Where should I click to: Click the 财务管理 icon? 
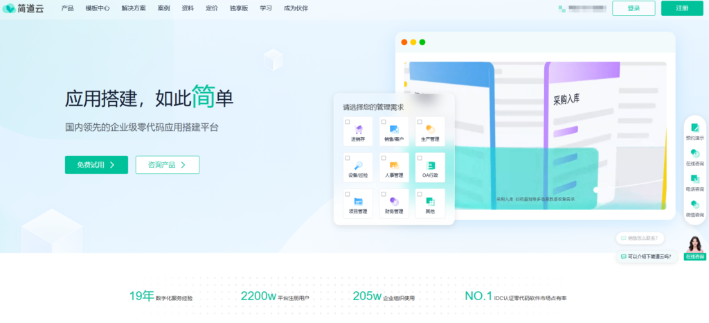point(394,201)
